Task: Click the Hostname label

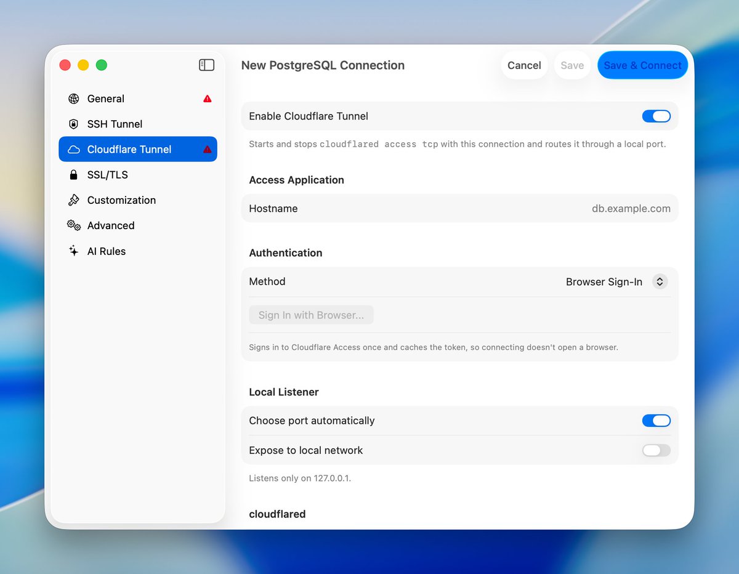Action: coord(273,208)
